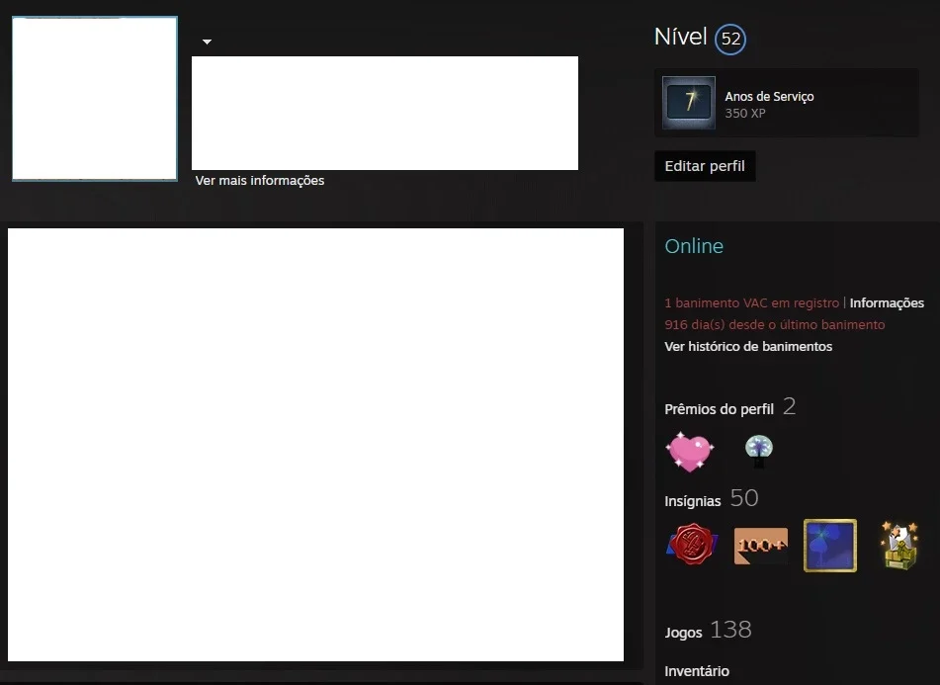Click the Anos de Serviço label

click(x=769, y=97)
